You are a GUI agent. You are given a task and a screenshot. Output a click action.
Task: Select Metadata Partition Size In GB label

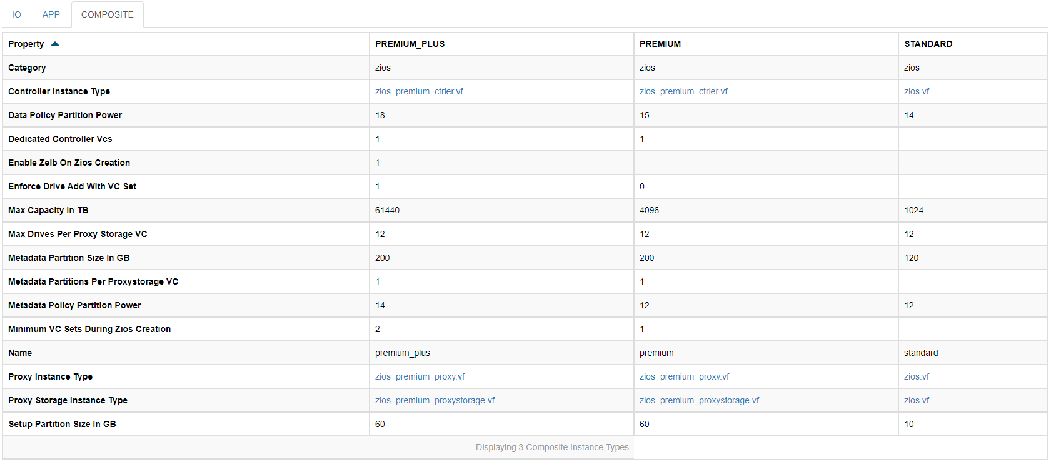click(x=69, y=258)
